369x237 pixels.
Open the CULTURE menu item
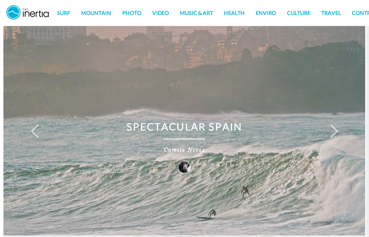point(299,13)
